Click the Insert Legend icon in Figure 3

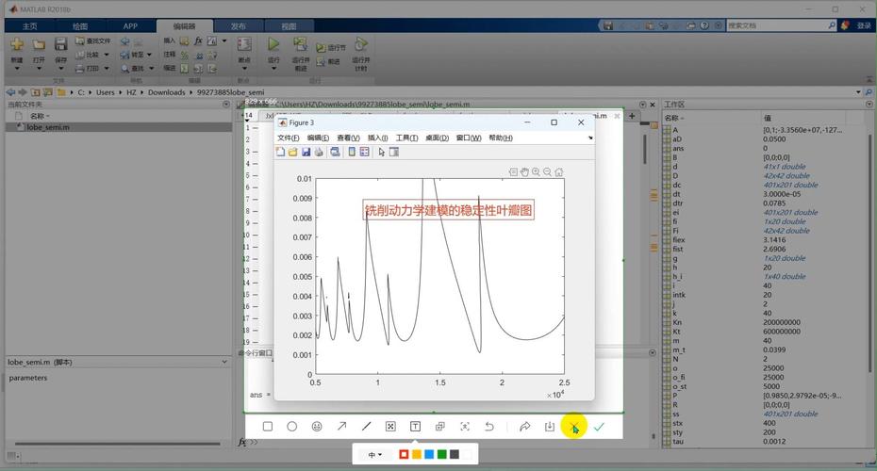(x=365, y=152)
